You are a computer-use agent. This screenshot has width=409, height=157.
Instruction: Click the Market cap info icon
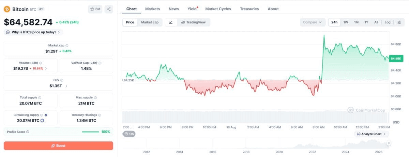(67, 45)
